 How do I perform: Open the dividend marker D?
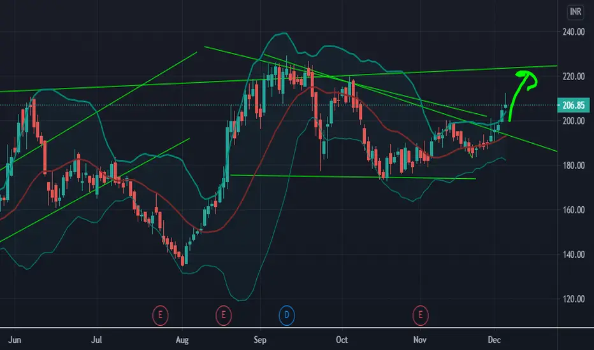click(x=287, y=315)
